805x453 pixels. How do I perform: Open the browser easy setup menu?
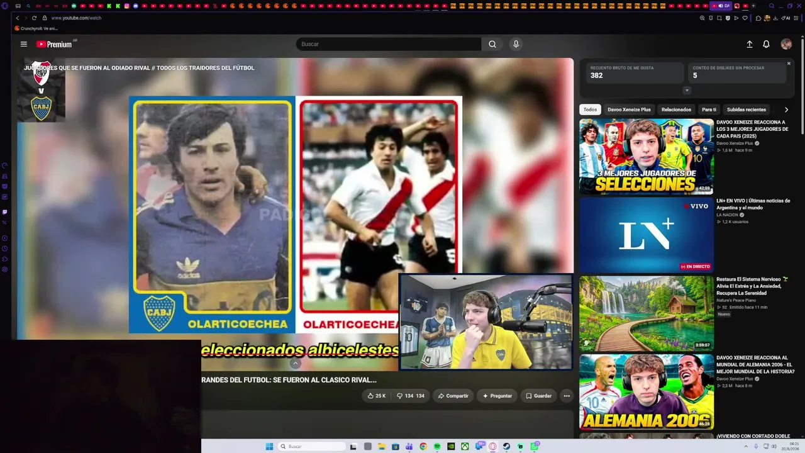click(797, 18)
